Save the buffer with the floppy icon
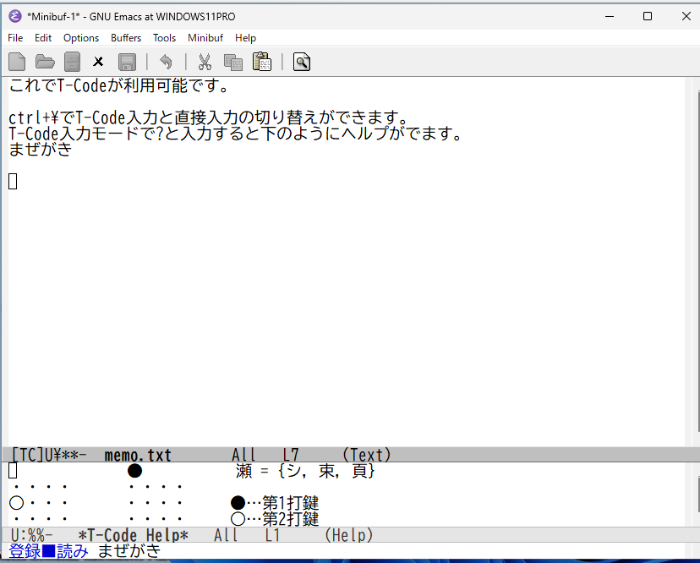The image size is (700, 563). click(127, 62)
